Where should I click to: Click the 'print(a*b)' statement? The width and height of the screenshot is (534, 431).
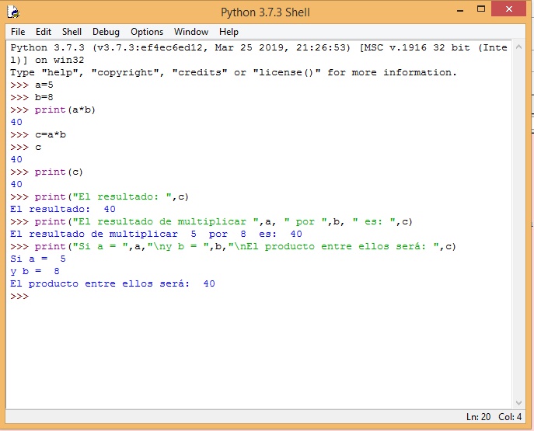[65, 109]
